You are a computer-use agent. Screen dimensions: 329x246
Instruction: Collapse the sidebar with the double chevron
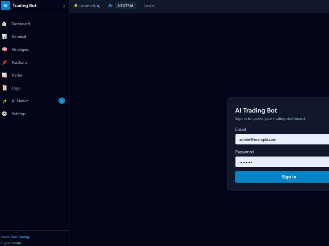64,6
